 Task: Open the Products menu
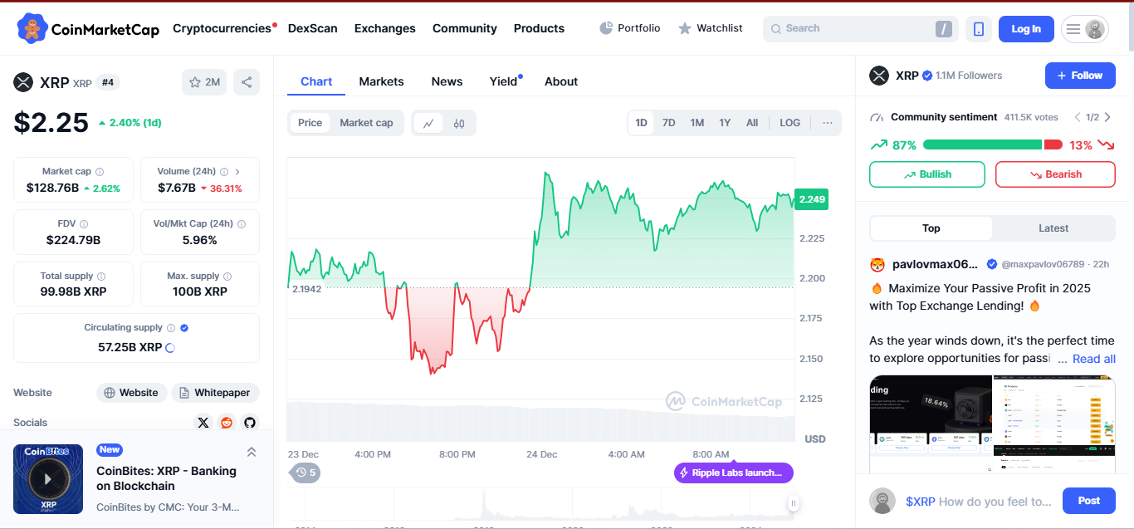[x=539, y=28]
